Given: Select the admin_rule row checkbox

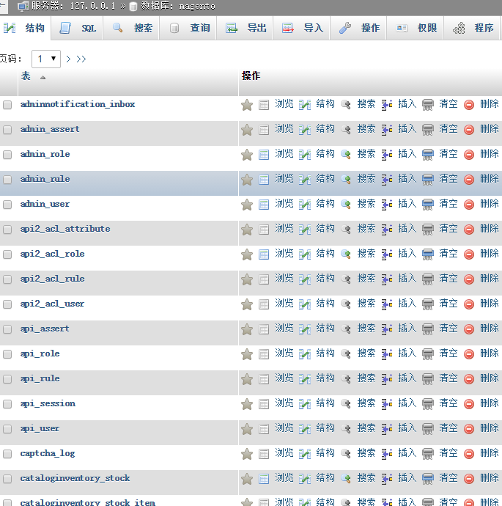Looking at the screenshot, I should click(x=7, y=180).
